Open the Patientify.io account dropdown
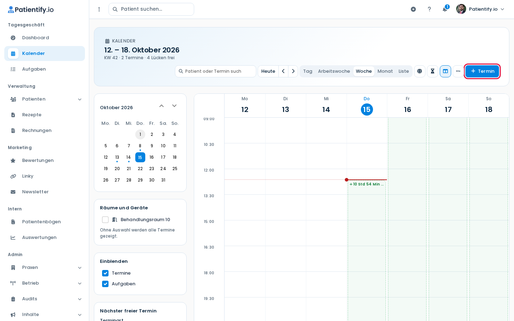The height and width of the screenshot is (321, 514). coord(480,9)
